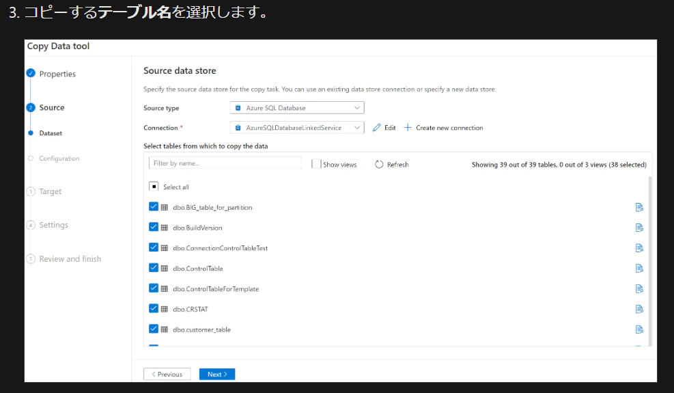Screen dimensions: 674x393
Task: Go to Settings step
Action: click(x=54, y=225)
